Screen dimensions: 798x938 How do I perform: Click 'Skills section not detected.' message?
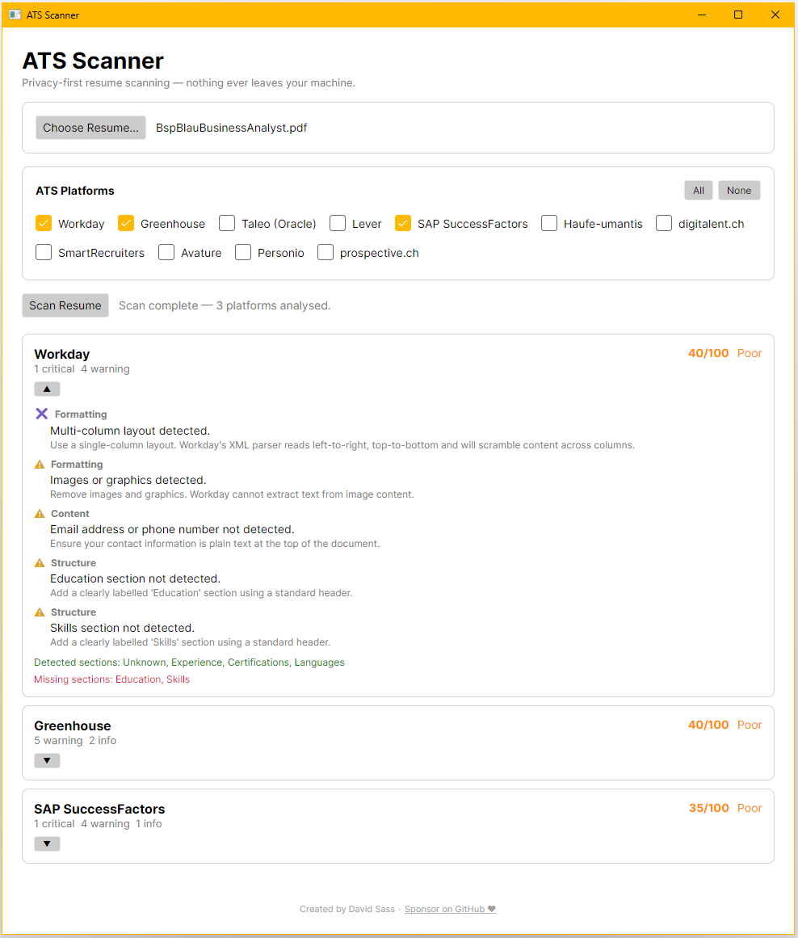pos(122,628)
